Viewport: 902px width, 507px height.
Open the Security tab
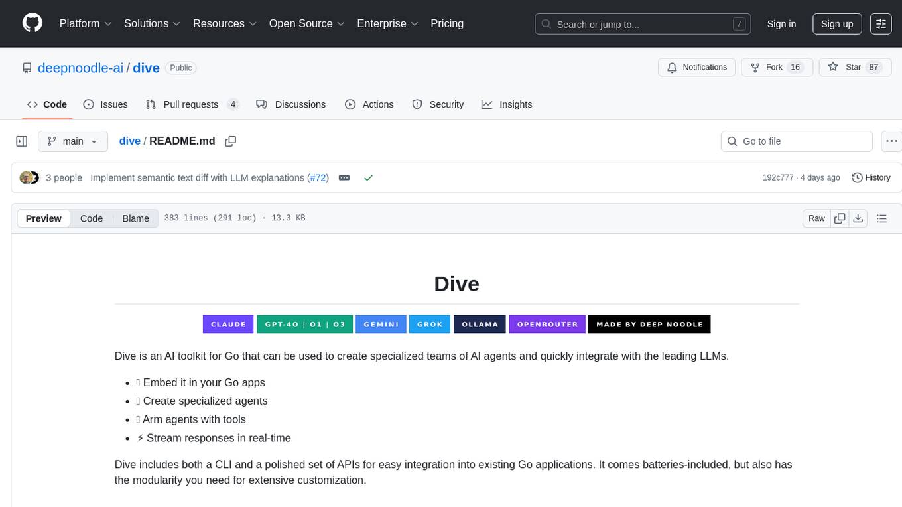(x=438, y=104)
